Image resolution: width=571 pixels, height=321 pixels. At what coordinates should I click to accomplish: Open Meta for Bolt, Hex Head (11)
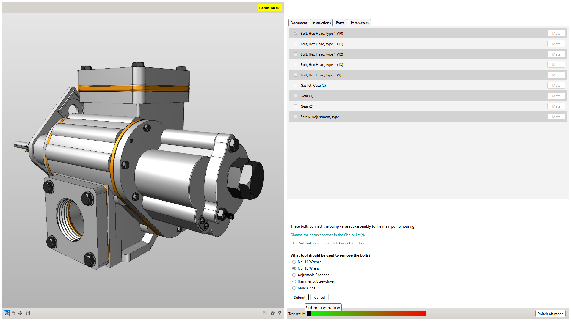(556, 44)
